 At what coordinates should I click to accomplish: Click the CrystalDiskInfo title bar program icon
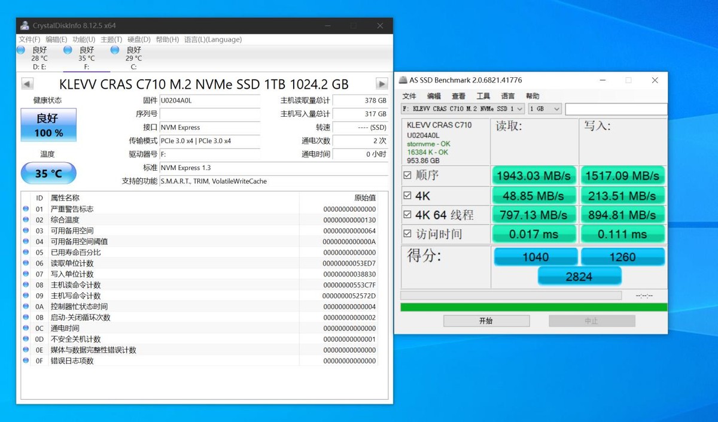pos(25,25)
